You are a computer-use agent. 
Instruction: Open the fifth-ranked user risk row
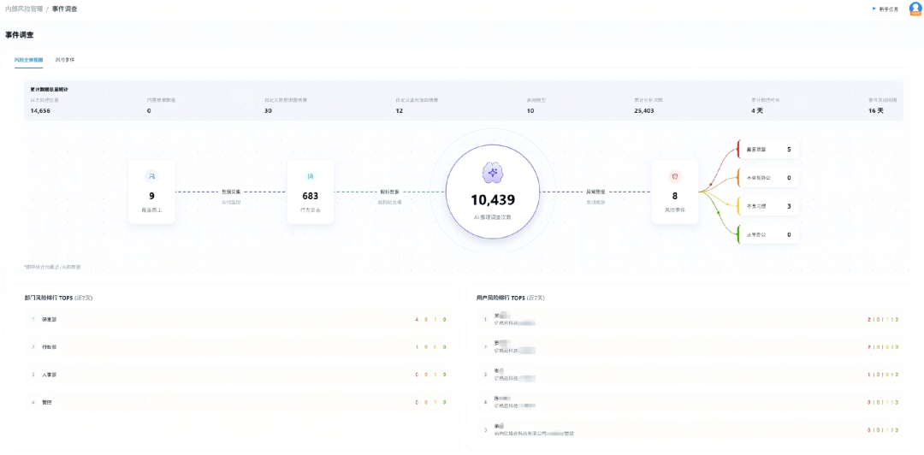(x=690, y=429)
